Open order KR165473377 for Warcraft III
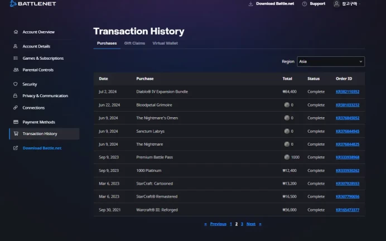 tap(348, 210)
